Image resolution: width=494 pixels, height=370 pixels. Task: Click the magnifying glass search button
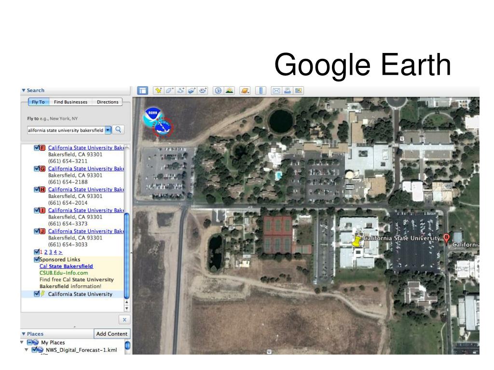coord(118,130)
